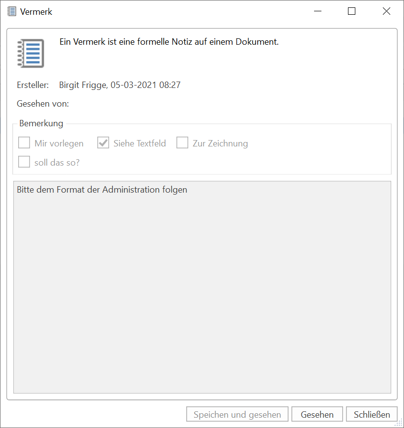Close the dialog with the X button
The image size is (404, 428).
(x=386, y=11)
